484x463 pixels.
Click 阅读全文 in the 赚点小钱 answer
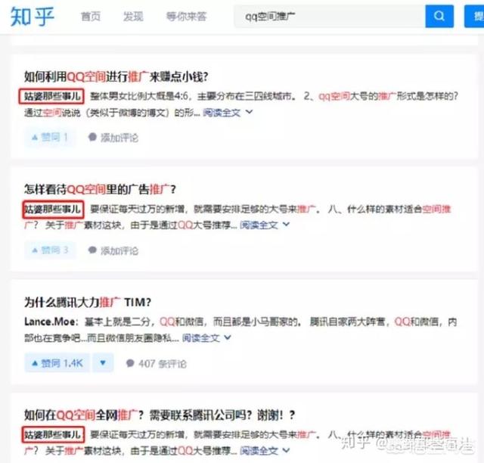[x=222, y=113]
